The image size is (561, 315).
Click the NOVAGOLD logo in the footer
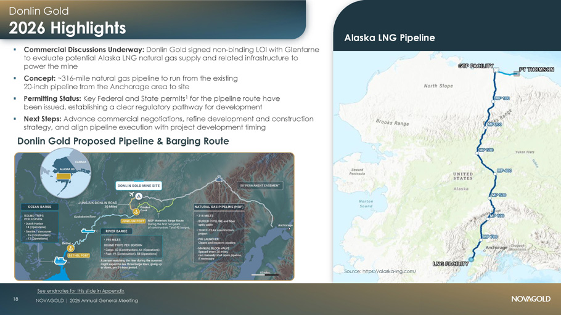click(531, 299)
